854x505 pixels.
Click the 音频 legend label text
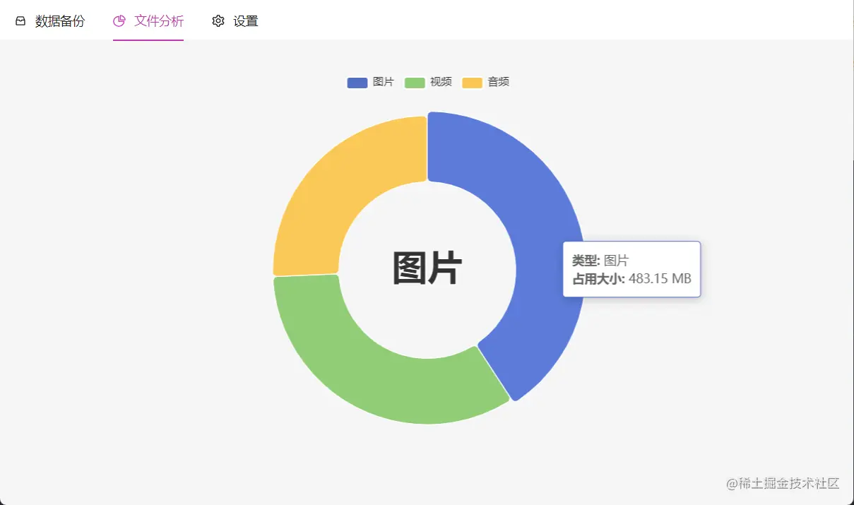click(x=499, y=82)
